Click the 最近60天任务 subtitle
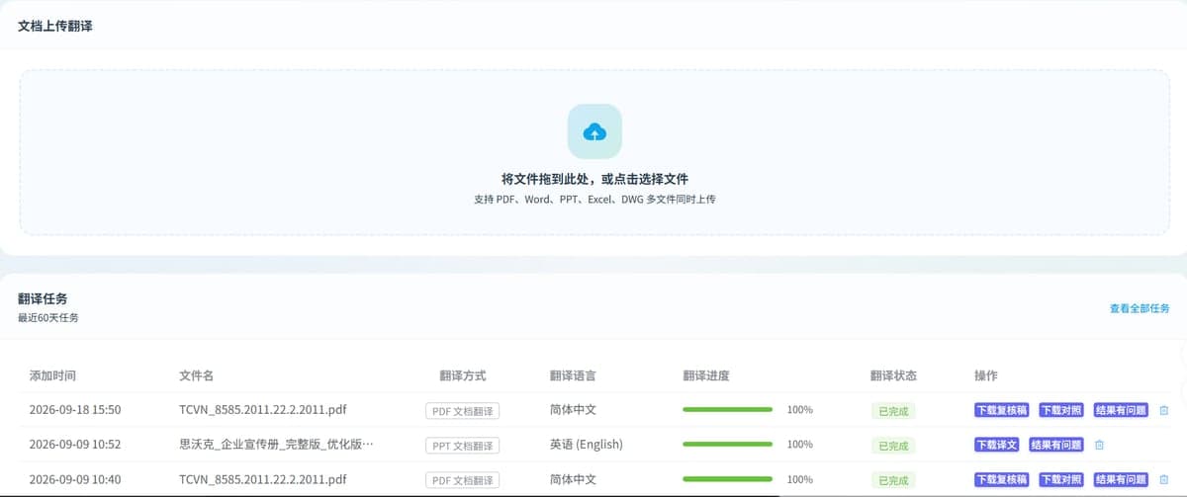Image resolution: width=1187 pixels, height=497 pixels. [x=48, y=318]
